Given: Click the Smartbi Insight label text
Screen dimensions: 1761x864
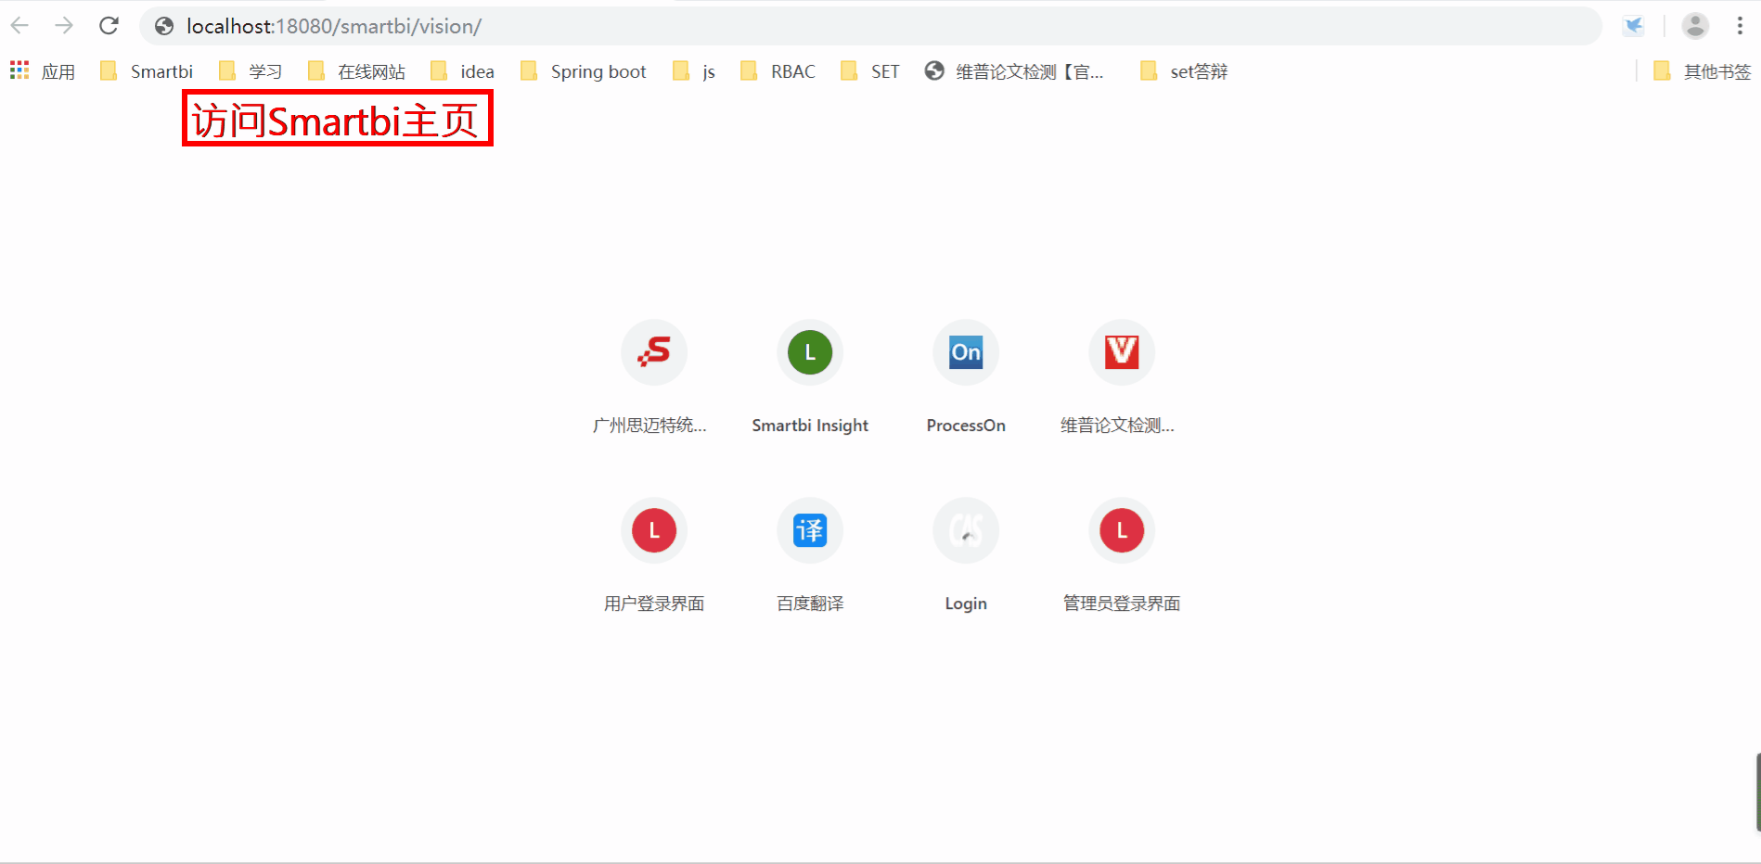Looking at the screenshot, I should (x=810, y=426).
